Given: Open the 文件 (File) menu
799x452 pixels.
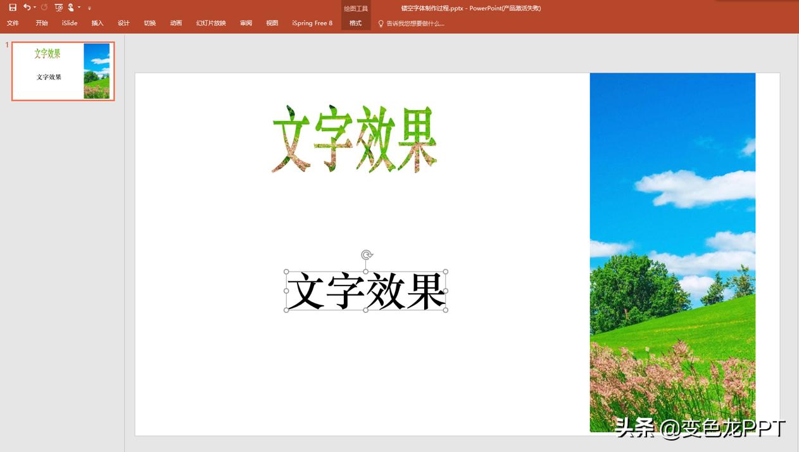Looking at the screenshot, I should (x=13, y=23).
